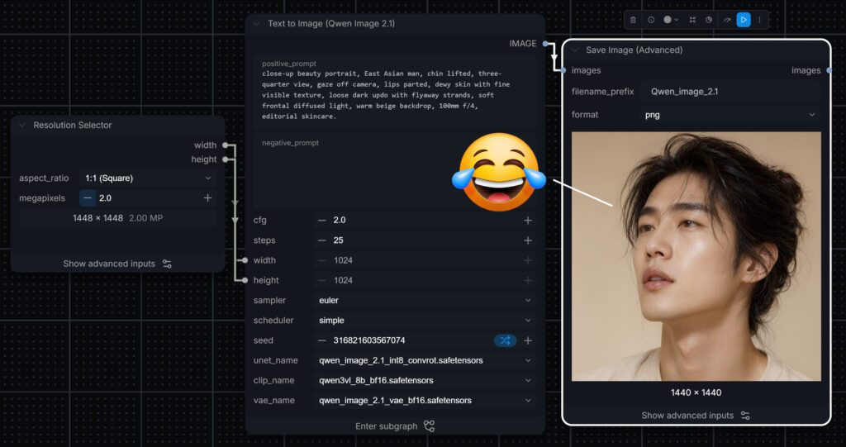Image resolution: width=846 pixels, height=447 pixels.
Task: Open the format dropdown showing png
Action: pyautogui.click(x=730, y=115)
